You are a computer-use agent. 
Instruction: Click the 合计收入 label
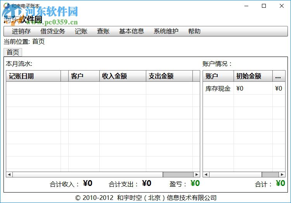[64, 184]
